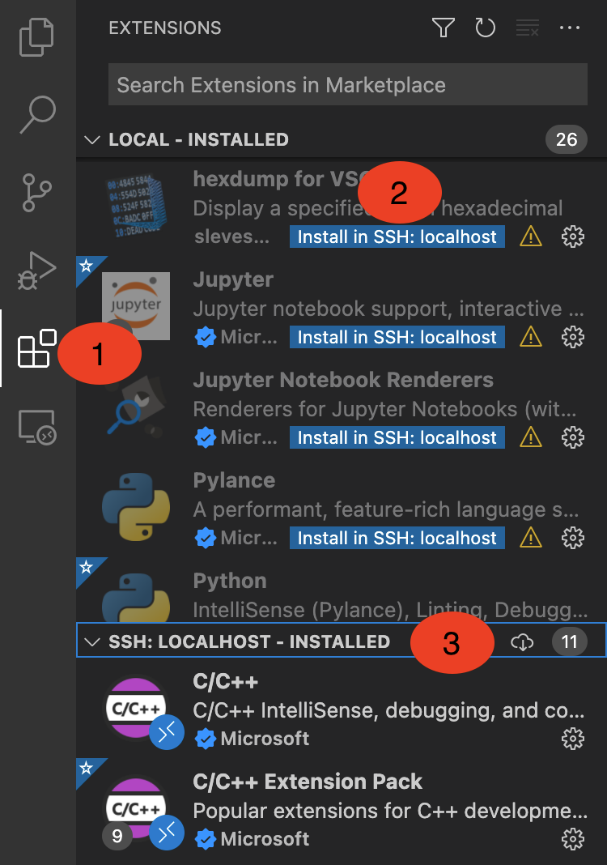Click the EXTENSIONS panel header title
The image size is (607, 865).
coord(165,28)
